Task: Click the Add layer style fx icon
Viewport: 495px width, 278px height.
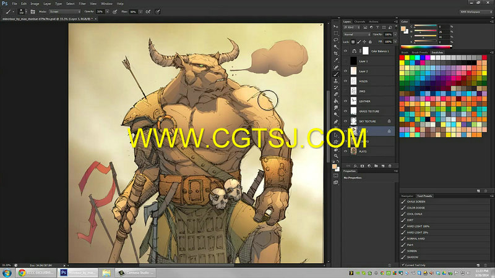Action: (355, 166)
